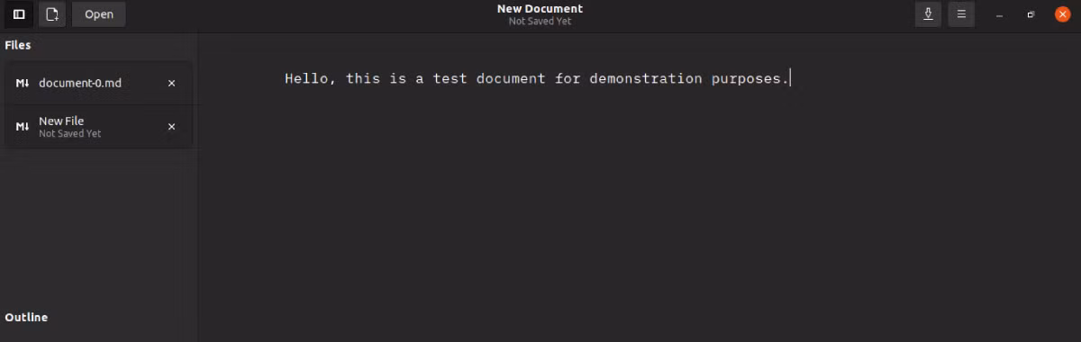Create a new document with the new file icon
The height and width of the screenshot is (342, 1081).
[x=52, y=14]
